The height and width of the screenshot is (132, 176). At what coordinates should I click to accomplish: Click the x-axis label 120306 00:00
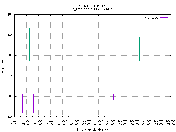pos(62,123)
